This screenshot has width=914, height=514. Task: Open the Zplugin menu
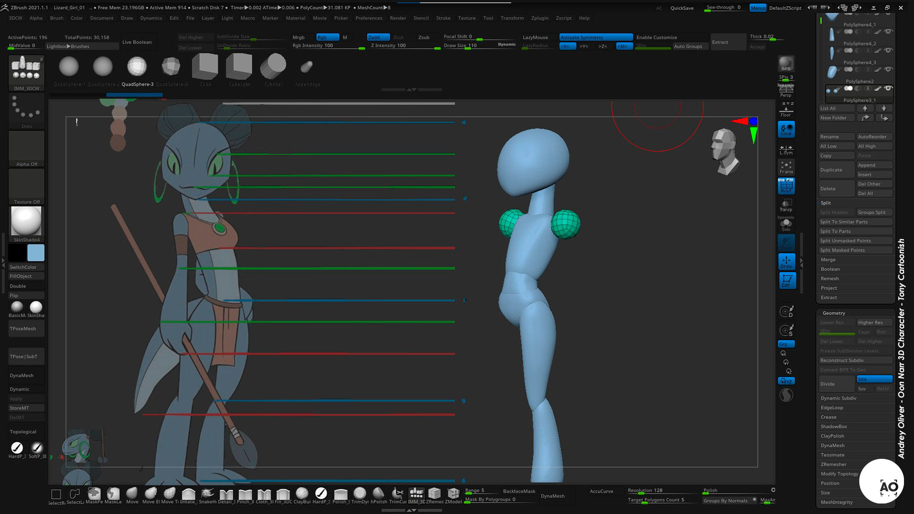click(x=540, y=18)
